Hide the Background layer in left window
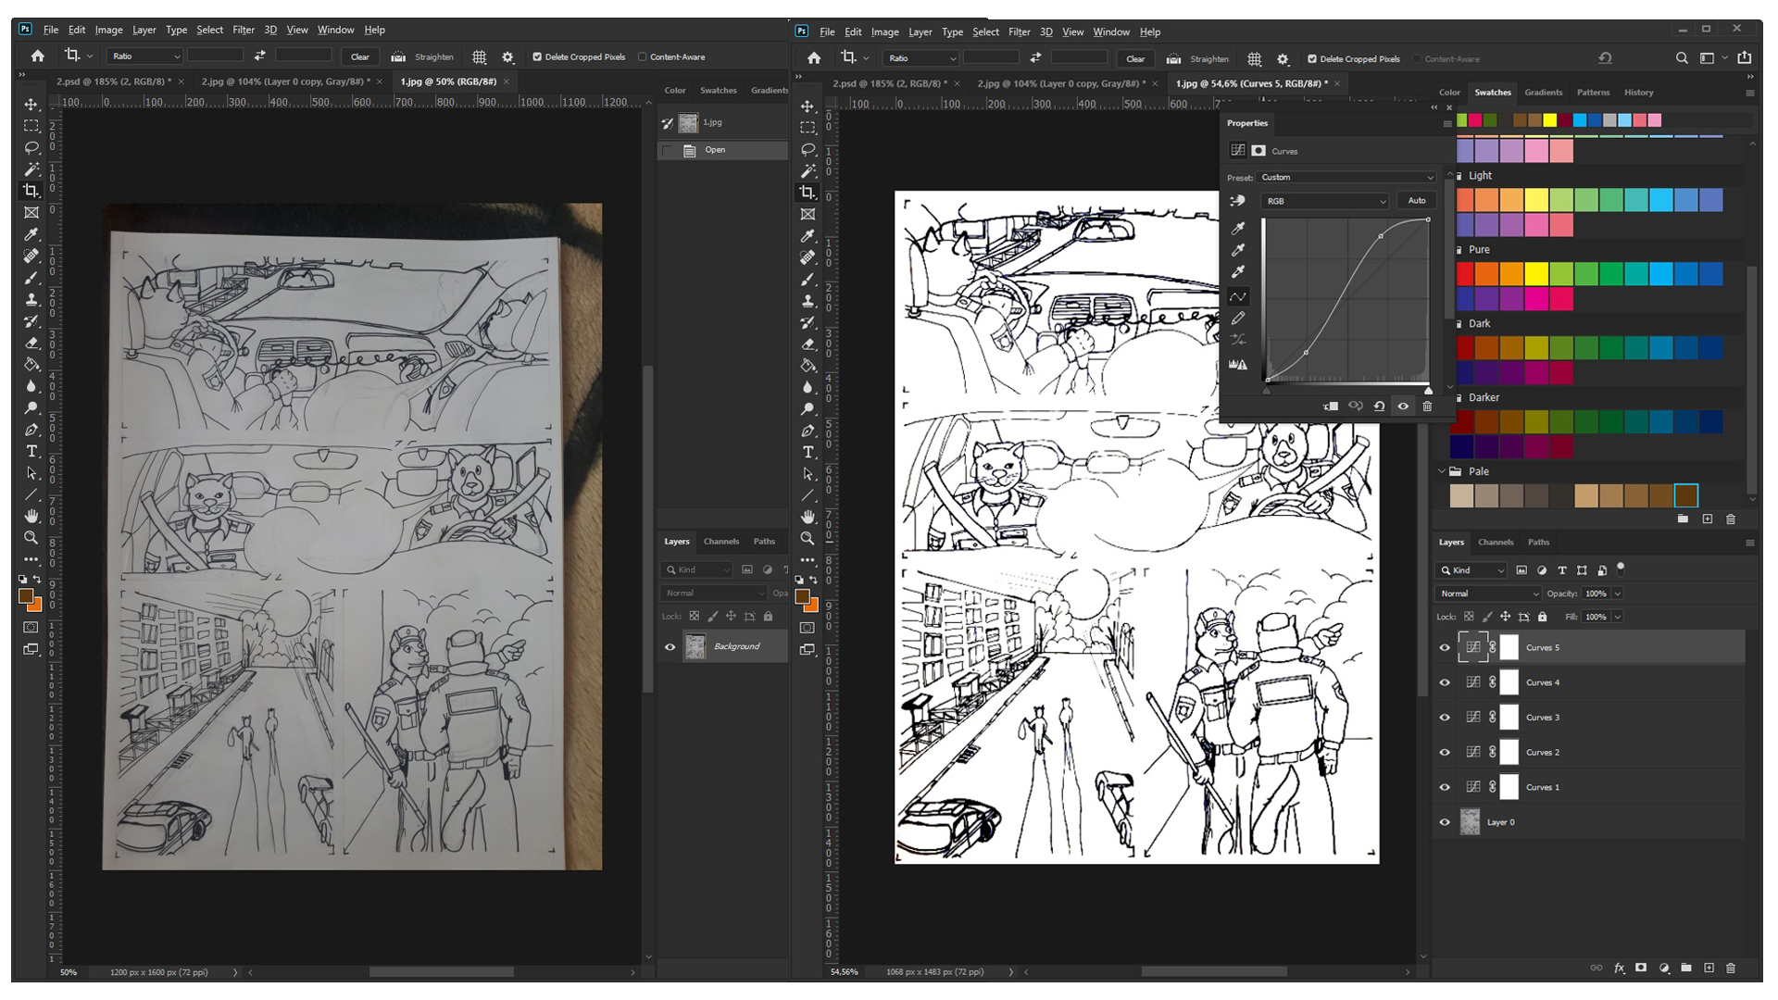The height and width of the screenshot is (1000, 1778). 670,646
